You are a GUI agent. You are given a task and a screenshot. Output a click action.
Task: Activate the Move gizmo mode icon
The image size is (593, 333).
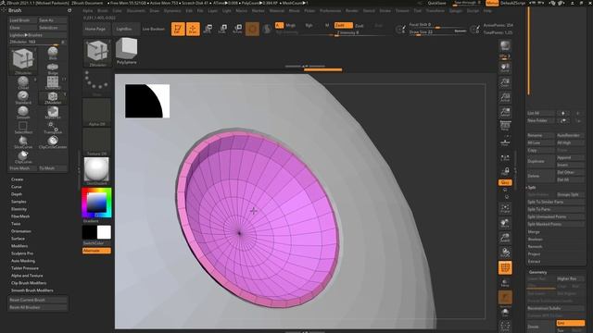pos(208,29)
